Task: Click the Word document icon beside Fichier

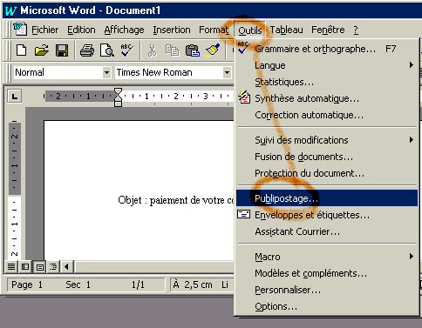Action: coord(20,30)
